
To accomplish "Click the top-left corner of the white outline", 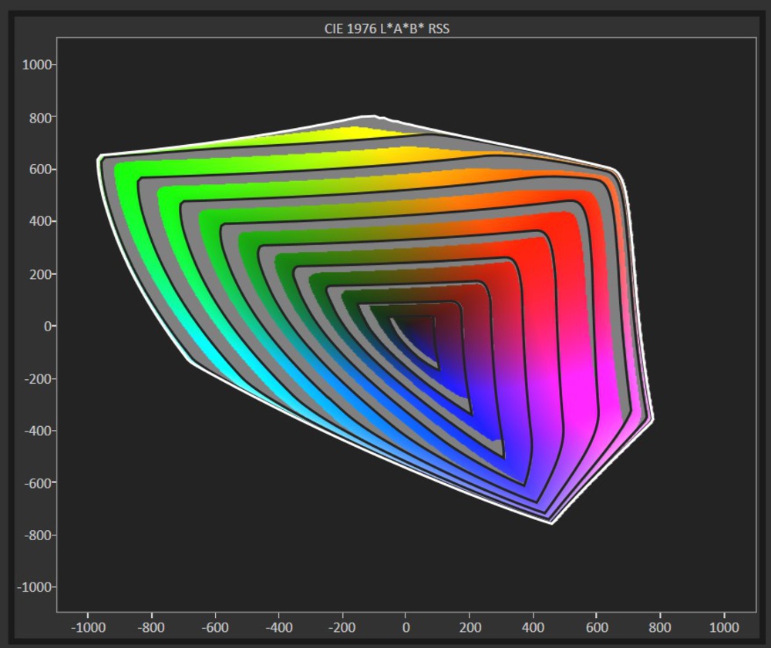I will click(x=99, y=157).
